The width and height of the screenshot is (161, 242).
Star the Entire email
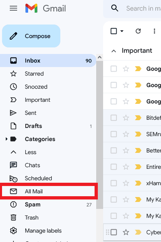126,167
